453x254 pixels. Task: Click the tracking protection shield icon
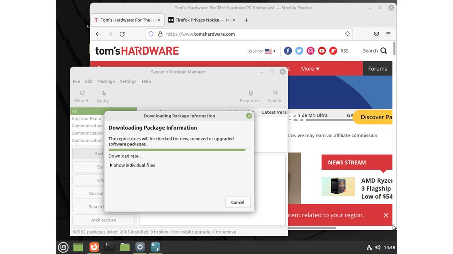click(x=151, y=34)
